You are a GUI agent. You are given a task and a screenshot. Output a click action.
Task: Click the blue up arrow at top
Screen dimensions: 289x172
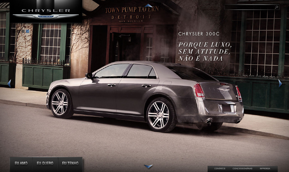[x=148, y=5]
